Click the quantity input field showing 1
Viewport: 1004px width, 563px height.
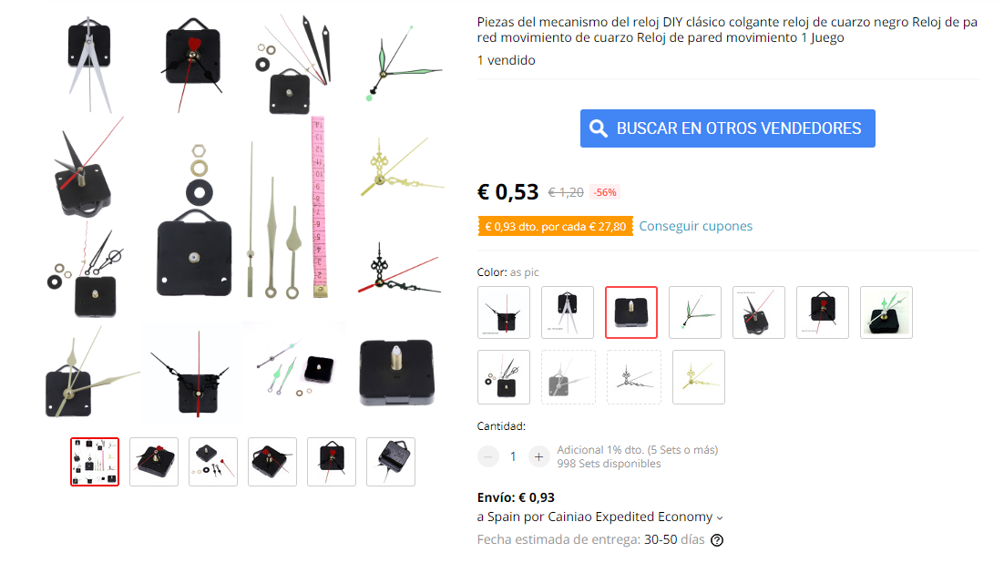point(513,456)
